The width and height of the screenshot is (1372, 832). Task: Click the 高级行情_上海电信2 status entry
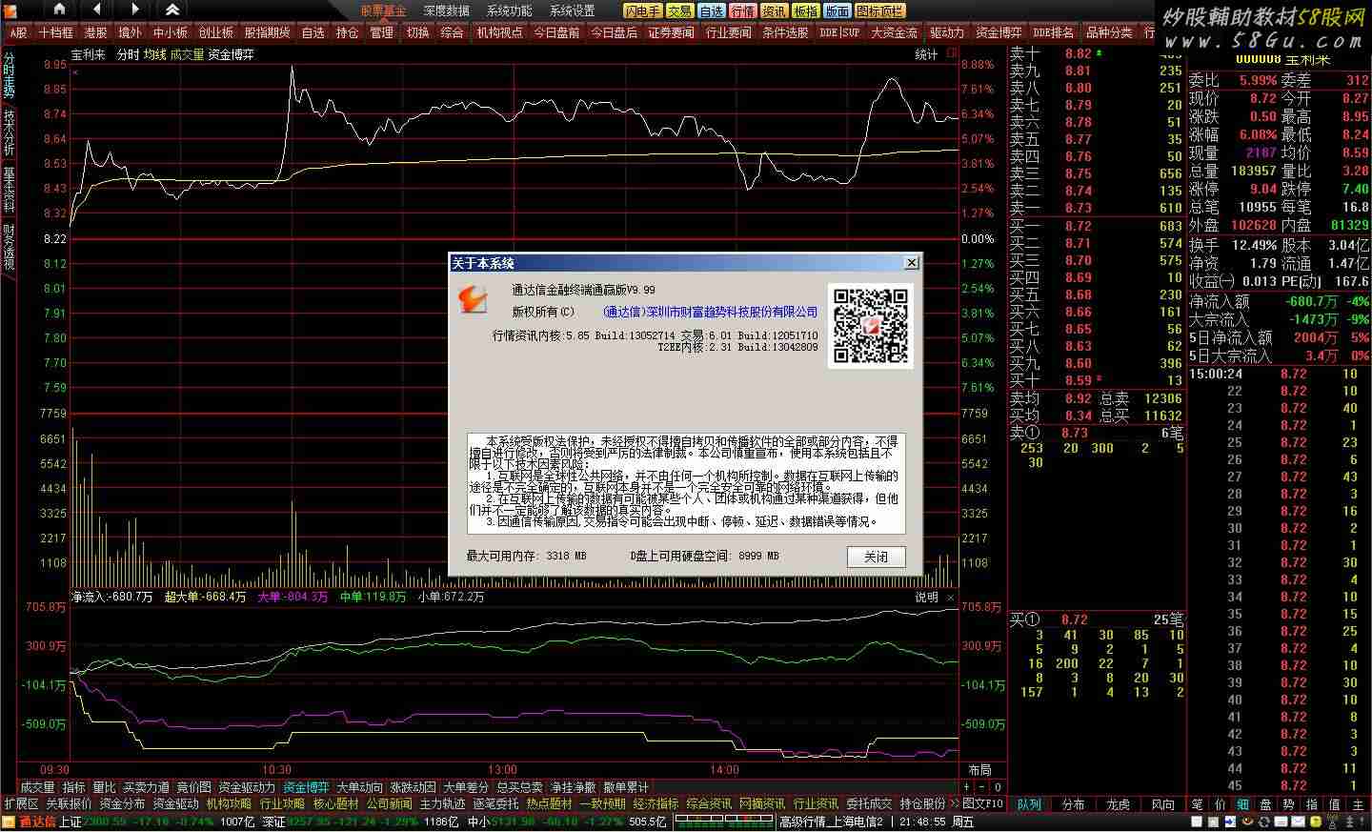pos(831,822)
